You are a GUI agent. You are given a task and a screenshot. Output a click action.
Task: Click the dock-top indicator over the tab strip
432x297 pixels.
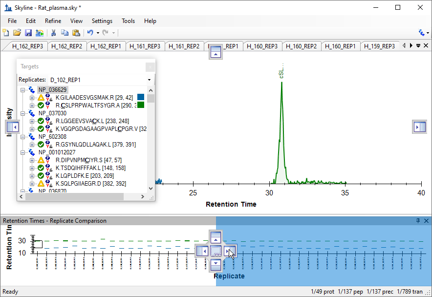click(x=216, y=52)
